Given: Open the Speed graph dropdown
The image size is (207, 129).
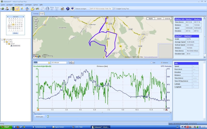Looking at the screenshot, I should pos(49,62).
